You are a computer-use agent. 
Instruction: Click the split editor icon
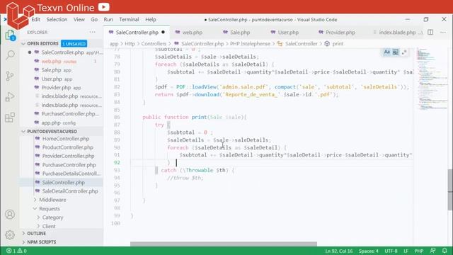[x=430, y=32]
